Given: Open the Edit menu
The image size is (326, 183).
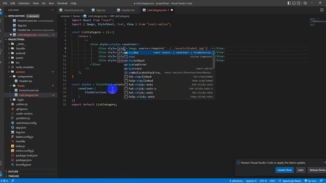Looking at the screenshot, I should click(13, 3).
